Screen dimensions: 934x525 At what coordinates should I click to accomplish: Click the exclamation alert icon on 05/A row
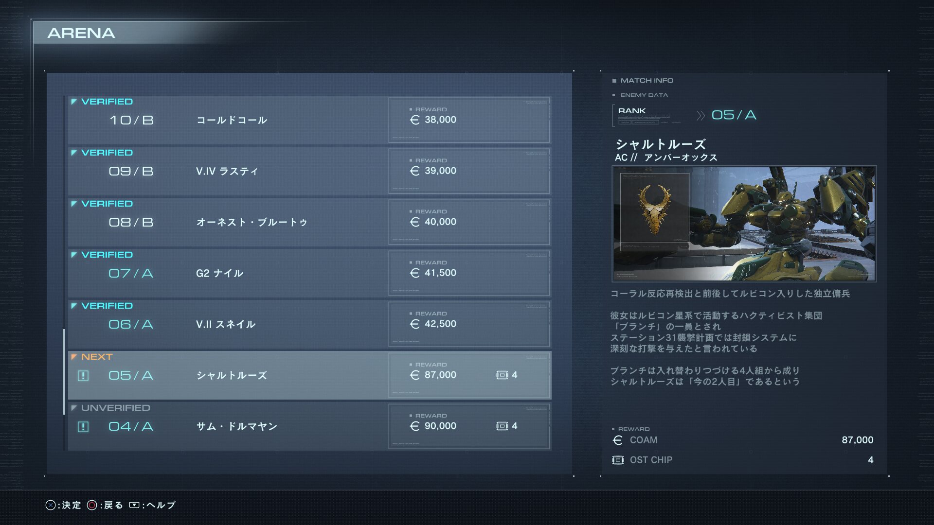[83, 375]
